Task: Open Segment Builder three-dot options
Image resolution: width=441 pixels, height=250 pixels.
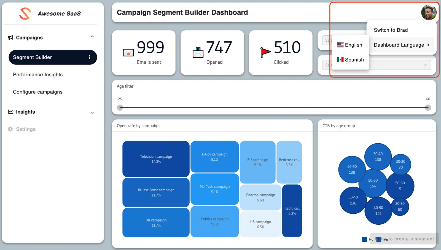Action: pyautogui.click(x=90, y=57)
